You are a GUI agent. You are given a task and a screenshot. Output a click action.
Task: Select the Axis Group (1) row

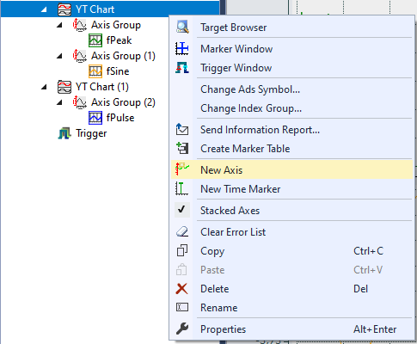pos(123,56)
